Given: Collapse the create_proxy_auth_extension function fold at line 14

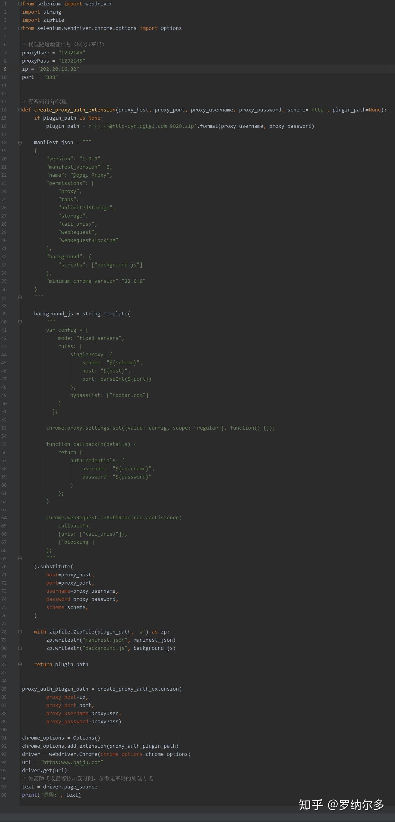Looking at the screenshot, I should tap(20, 110).
